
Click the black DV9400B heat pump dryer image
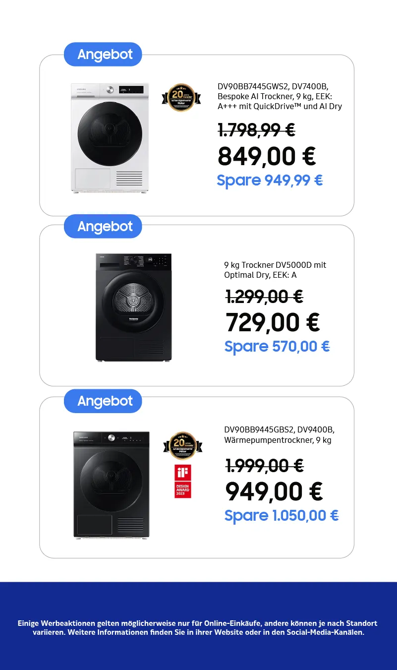112,485
